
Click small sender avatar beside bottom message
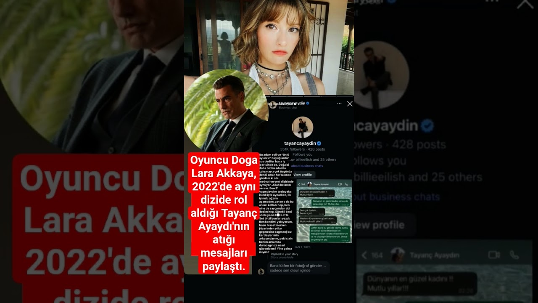261,271
